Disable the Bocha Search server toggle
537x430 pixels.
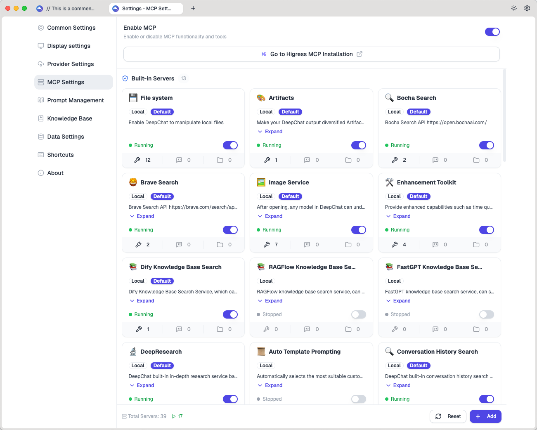click(x=487, y=145)
